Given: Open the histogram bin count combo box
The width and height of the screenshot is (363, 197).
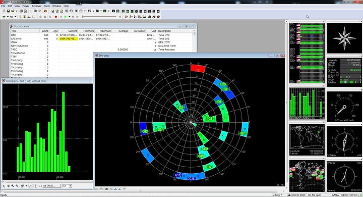Looking at the screenshot, I should (x=67, y=186).
